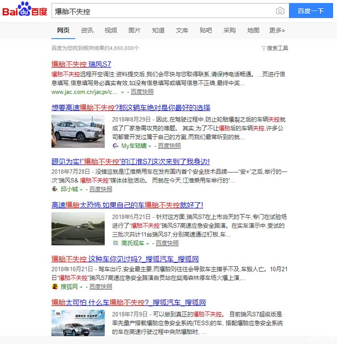Image resolution: width=337 pixels, height=344 pixels.
Task: Open image search via the camera icon
Action: 280,11
